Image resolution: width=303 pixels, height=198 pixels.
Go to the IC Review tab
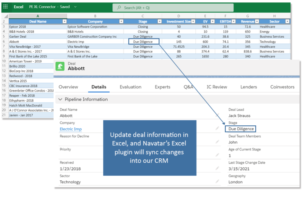click(217, 87)
